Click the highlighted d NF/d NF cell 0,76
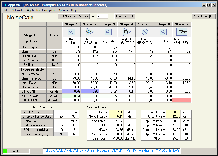This screenshot has width=218, height=156. [x=71, y=92]
